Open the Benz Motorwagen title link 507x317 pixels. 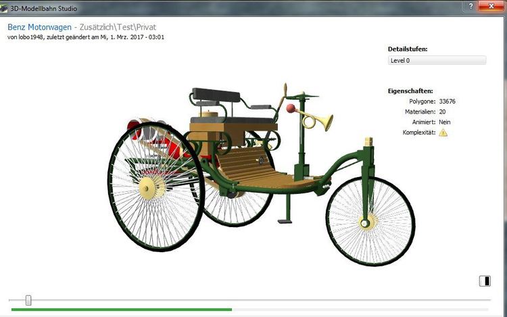tap(39, 27)
